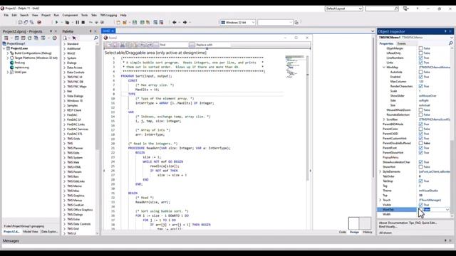The height and width of the screenshot is (256, 456).
Task: Click the About link in Object Inspector
Action: pos(383,223)
